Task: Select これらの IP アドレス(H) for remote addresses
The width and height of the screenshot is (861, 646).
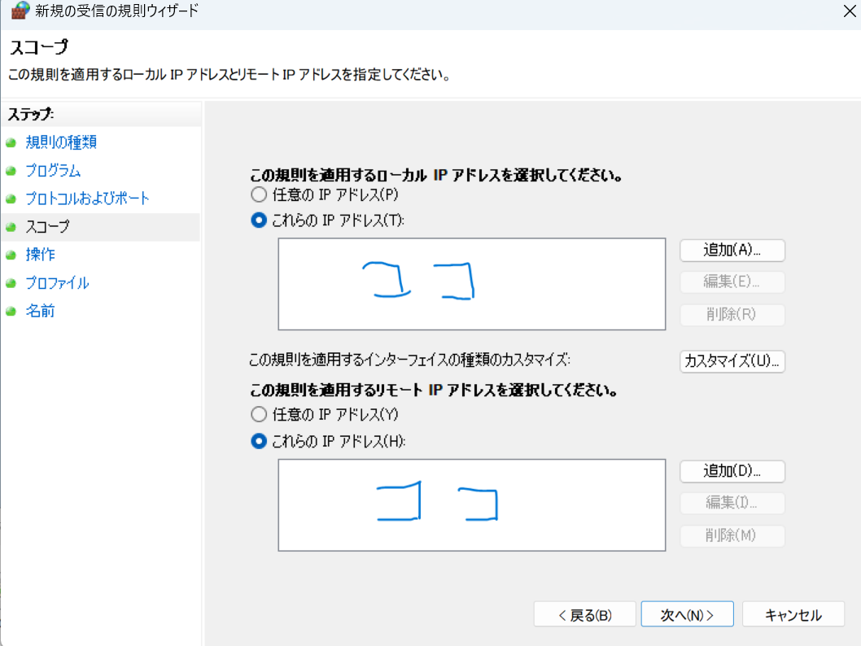Action: click(258, 441)
